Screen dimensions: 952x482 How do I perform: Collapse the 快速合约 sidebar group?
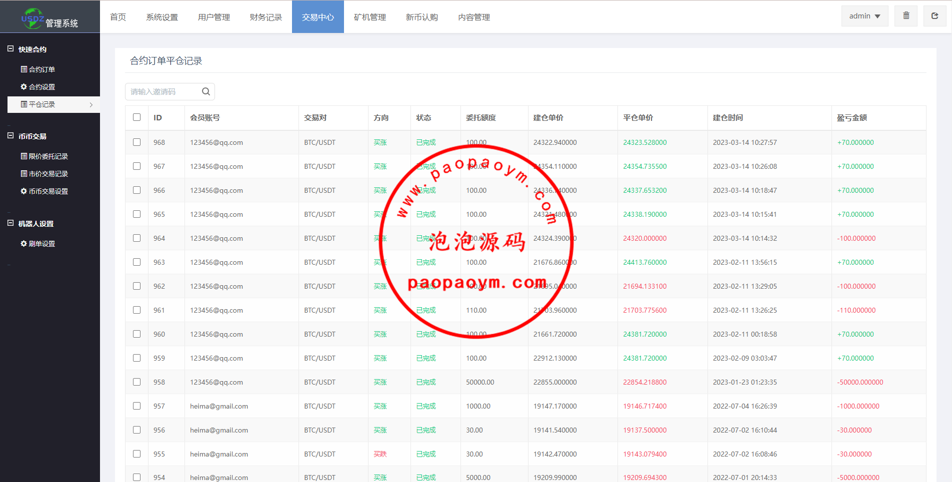(10, 49)
